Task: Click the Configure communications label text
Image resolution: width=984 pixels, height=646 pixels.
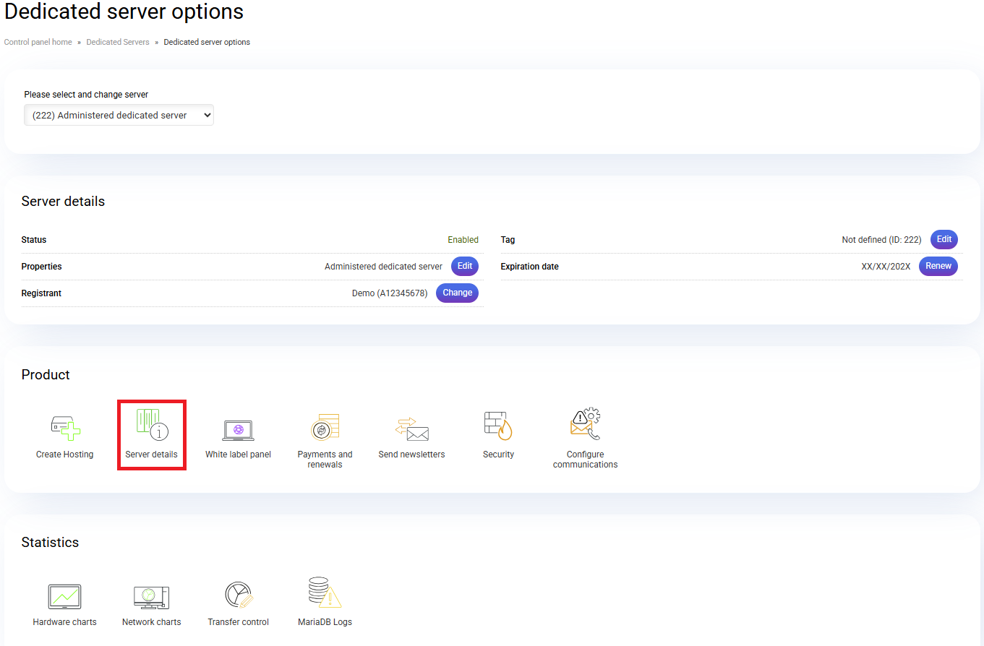Action: point(585,460)
